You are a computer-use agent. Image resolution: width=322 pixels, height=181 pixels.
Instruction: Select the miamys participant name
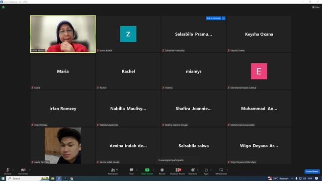pos(194,71)
